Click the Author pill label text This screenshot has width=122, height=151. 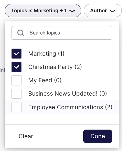pyautogui.click(x=98, y=11)
